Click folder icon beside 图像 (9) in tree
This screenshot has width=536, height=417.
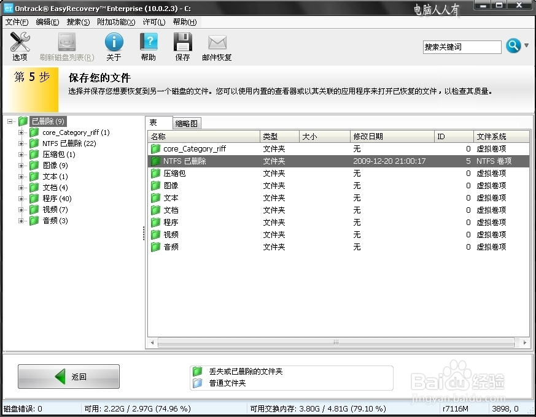point(34,166)
